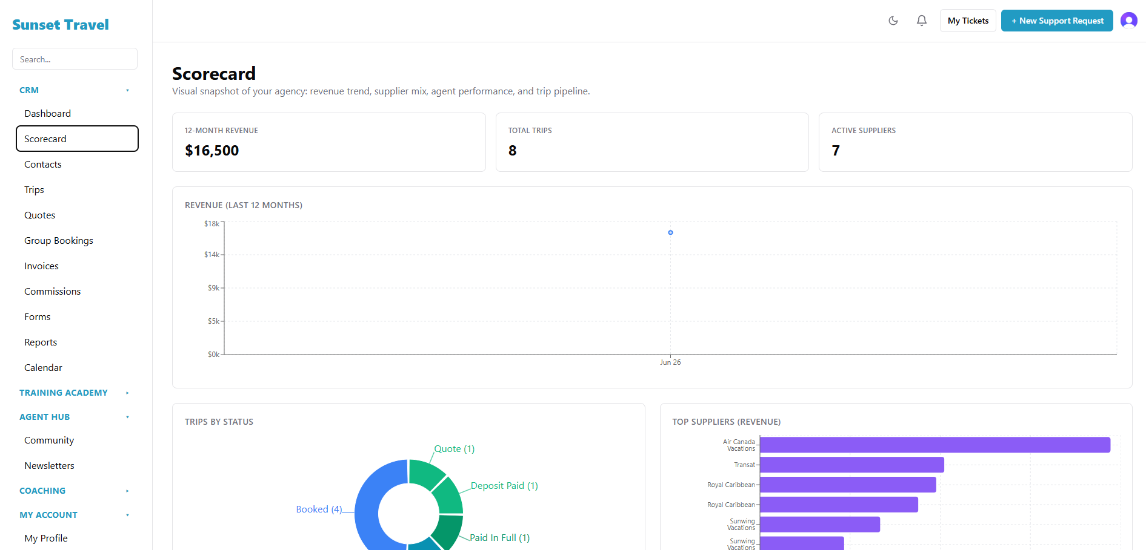1146x550 pixels.
Task: Click the Top Suppliers (Revenue) heading
Action: pyautogui.click(x=727, y=422)
